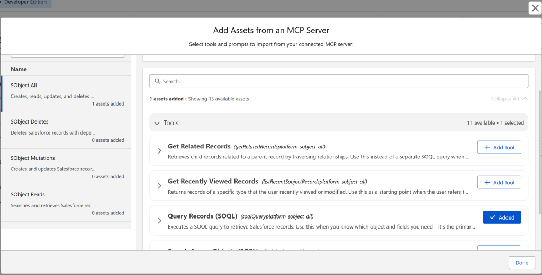The image size is (542, 275).
Task: Click the 'Executes a SOQL query' description
Action: click(321, 227)
